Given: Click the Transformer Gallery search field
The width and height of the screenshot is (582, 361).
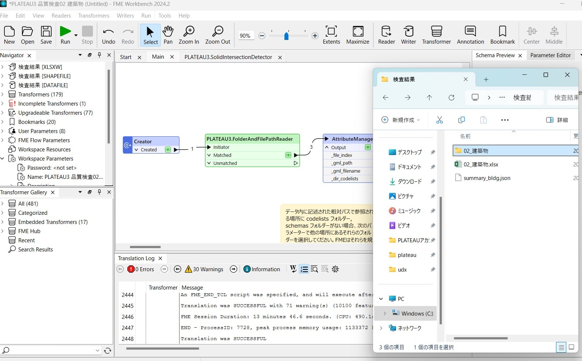Looking at the screenshot, I should (x=51, y=350).
